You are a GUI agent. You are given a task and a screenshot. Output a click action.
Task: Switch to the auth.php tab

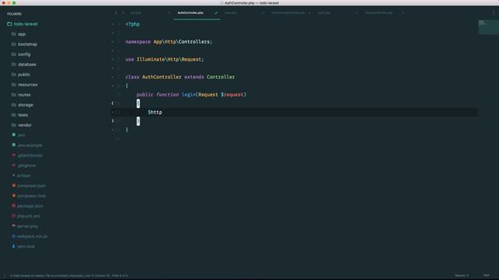[x=324, y=13]
